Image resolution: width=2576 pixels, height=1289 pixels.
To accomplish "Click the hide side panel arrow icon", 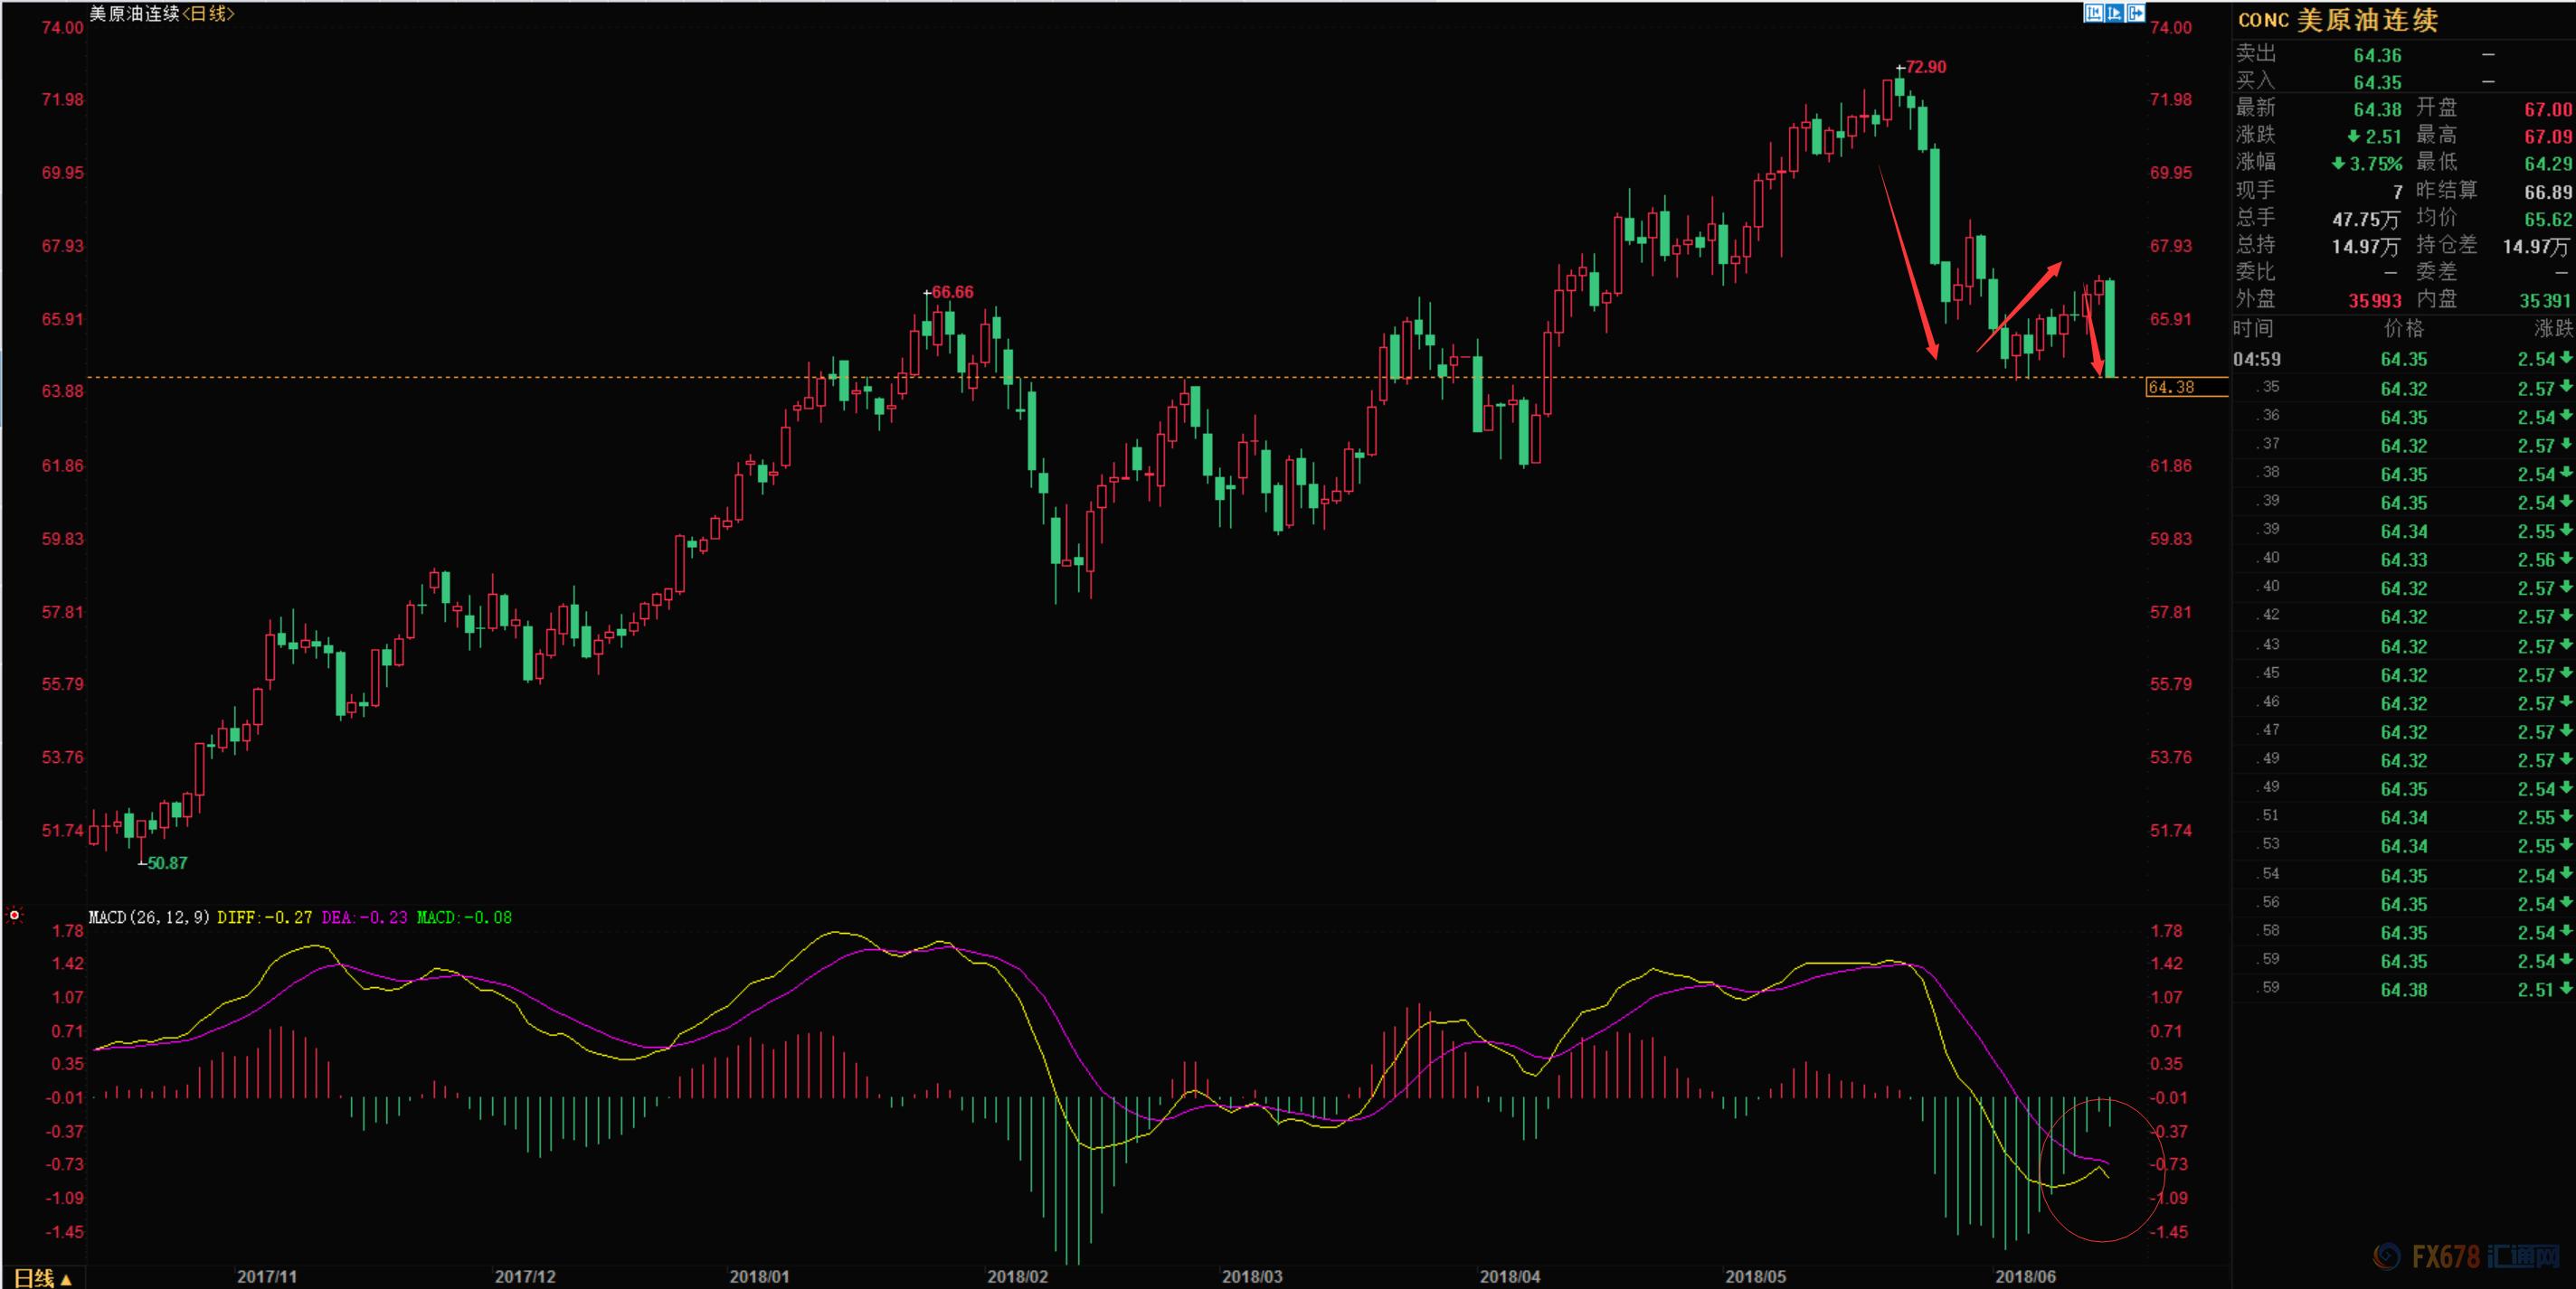I will click(x=2136, y=13).
